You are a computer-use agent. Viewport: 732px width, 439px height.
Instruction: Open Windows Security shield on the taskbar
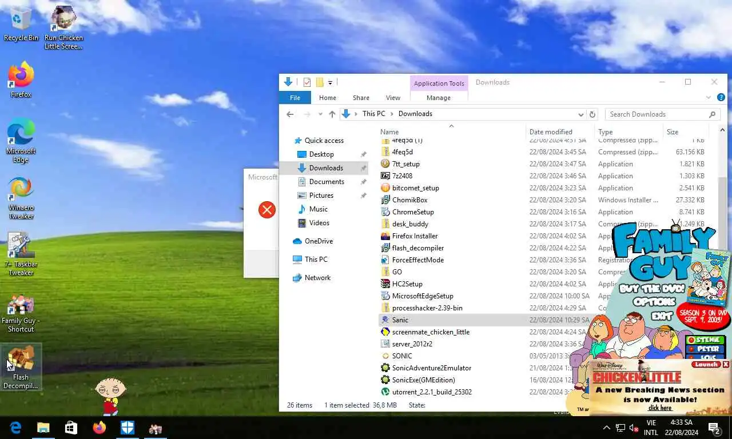point(127,428)
